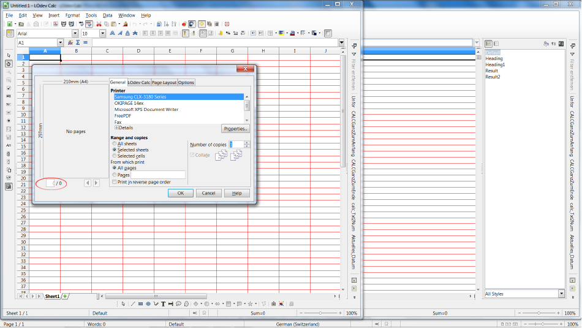
Task: Go to next preview page in print dialog
Action: click(x=96, y=183)
